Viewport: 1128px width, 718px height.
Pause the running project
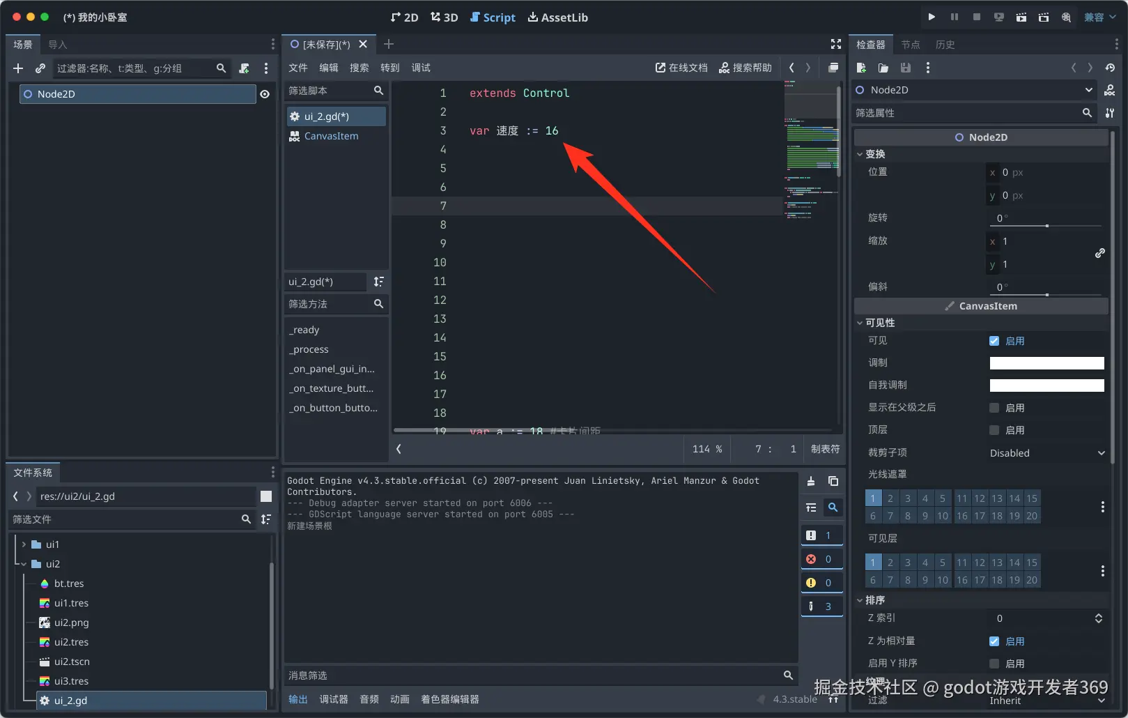pos(955,17)
